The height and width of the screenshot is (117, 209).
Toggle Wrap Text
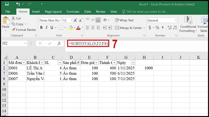pyautogui.click(x=124, y=20)
